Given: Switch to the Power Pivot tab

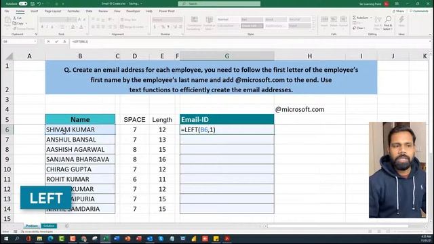Looking at the screenshot, I should [x=167, y=11].
